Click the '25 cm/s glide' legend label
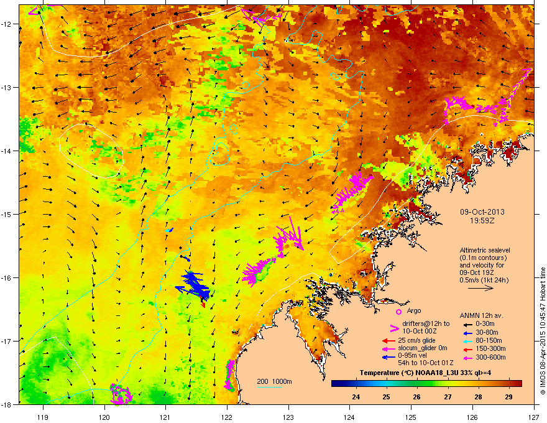Image resolution: width=547 pixels, height=423 pixels. click(x=416, y=340)
